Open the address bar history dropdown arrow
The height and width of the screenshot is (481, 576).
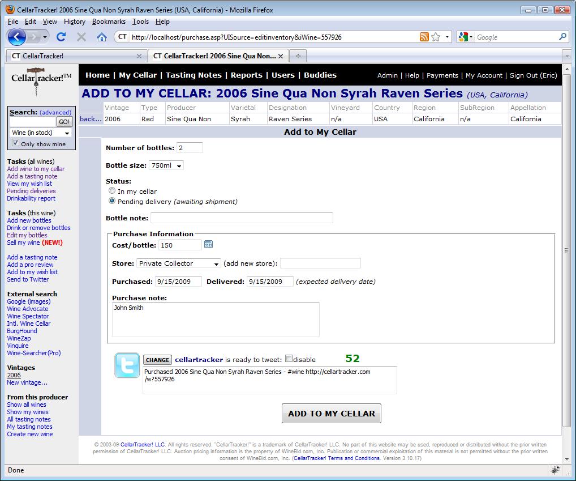point(447,37)
